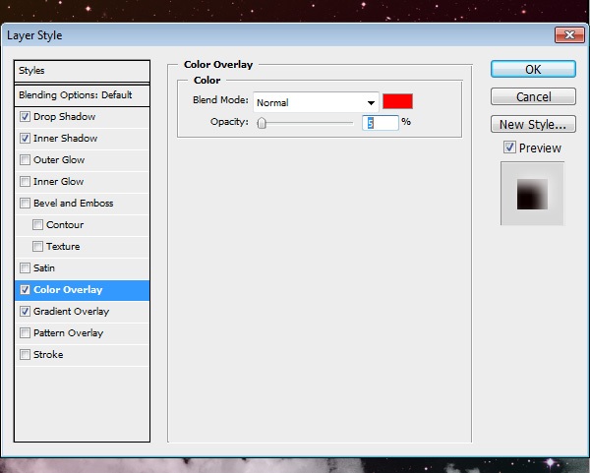Tick the Texture checkbox
Viewport: 590px width, 473px height.
pos(37,247)
